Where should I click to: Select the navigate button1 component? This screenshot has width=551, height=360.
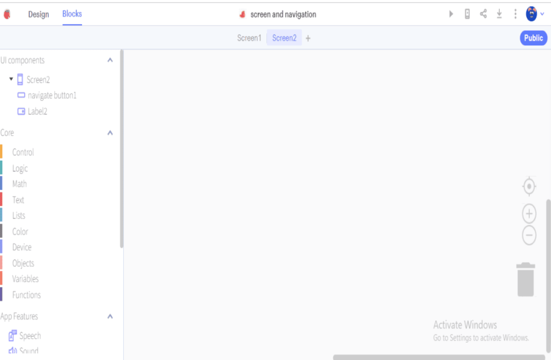coord(52,95)
